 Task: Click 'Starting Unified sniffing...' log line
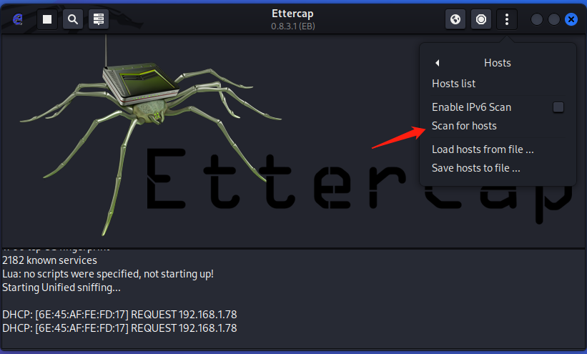coord(61,287)
